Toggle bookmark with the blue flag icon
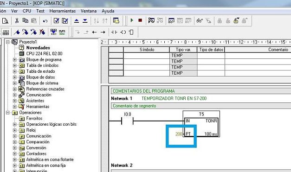The width and height of the screenshot is (291, 172). click(17, 32)
